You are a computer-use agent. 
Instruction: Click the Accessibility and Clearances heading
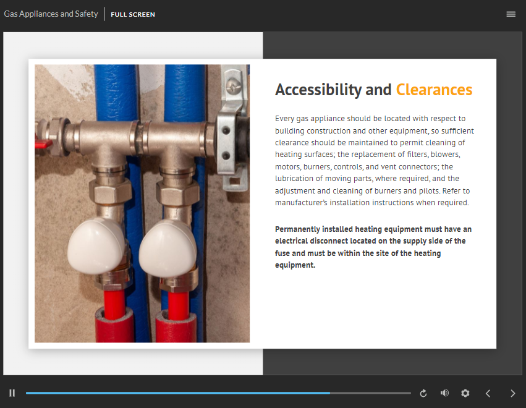[x=374, y=90]
